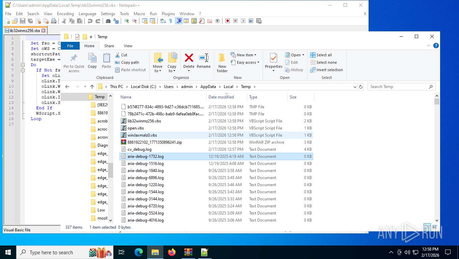Switch to the View ribbon tab
This screenshot has width=459, height=259.
(x=128, y=46)
